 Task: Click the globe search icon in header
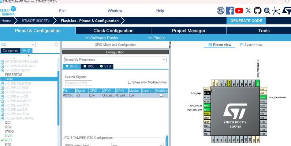pyautogui.click(x=267, y=11)
